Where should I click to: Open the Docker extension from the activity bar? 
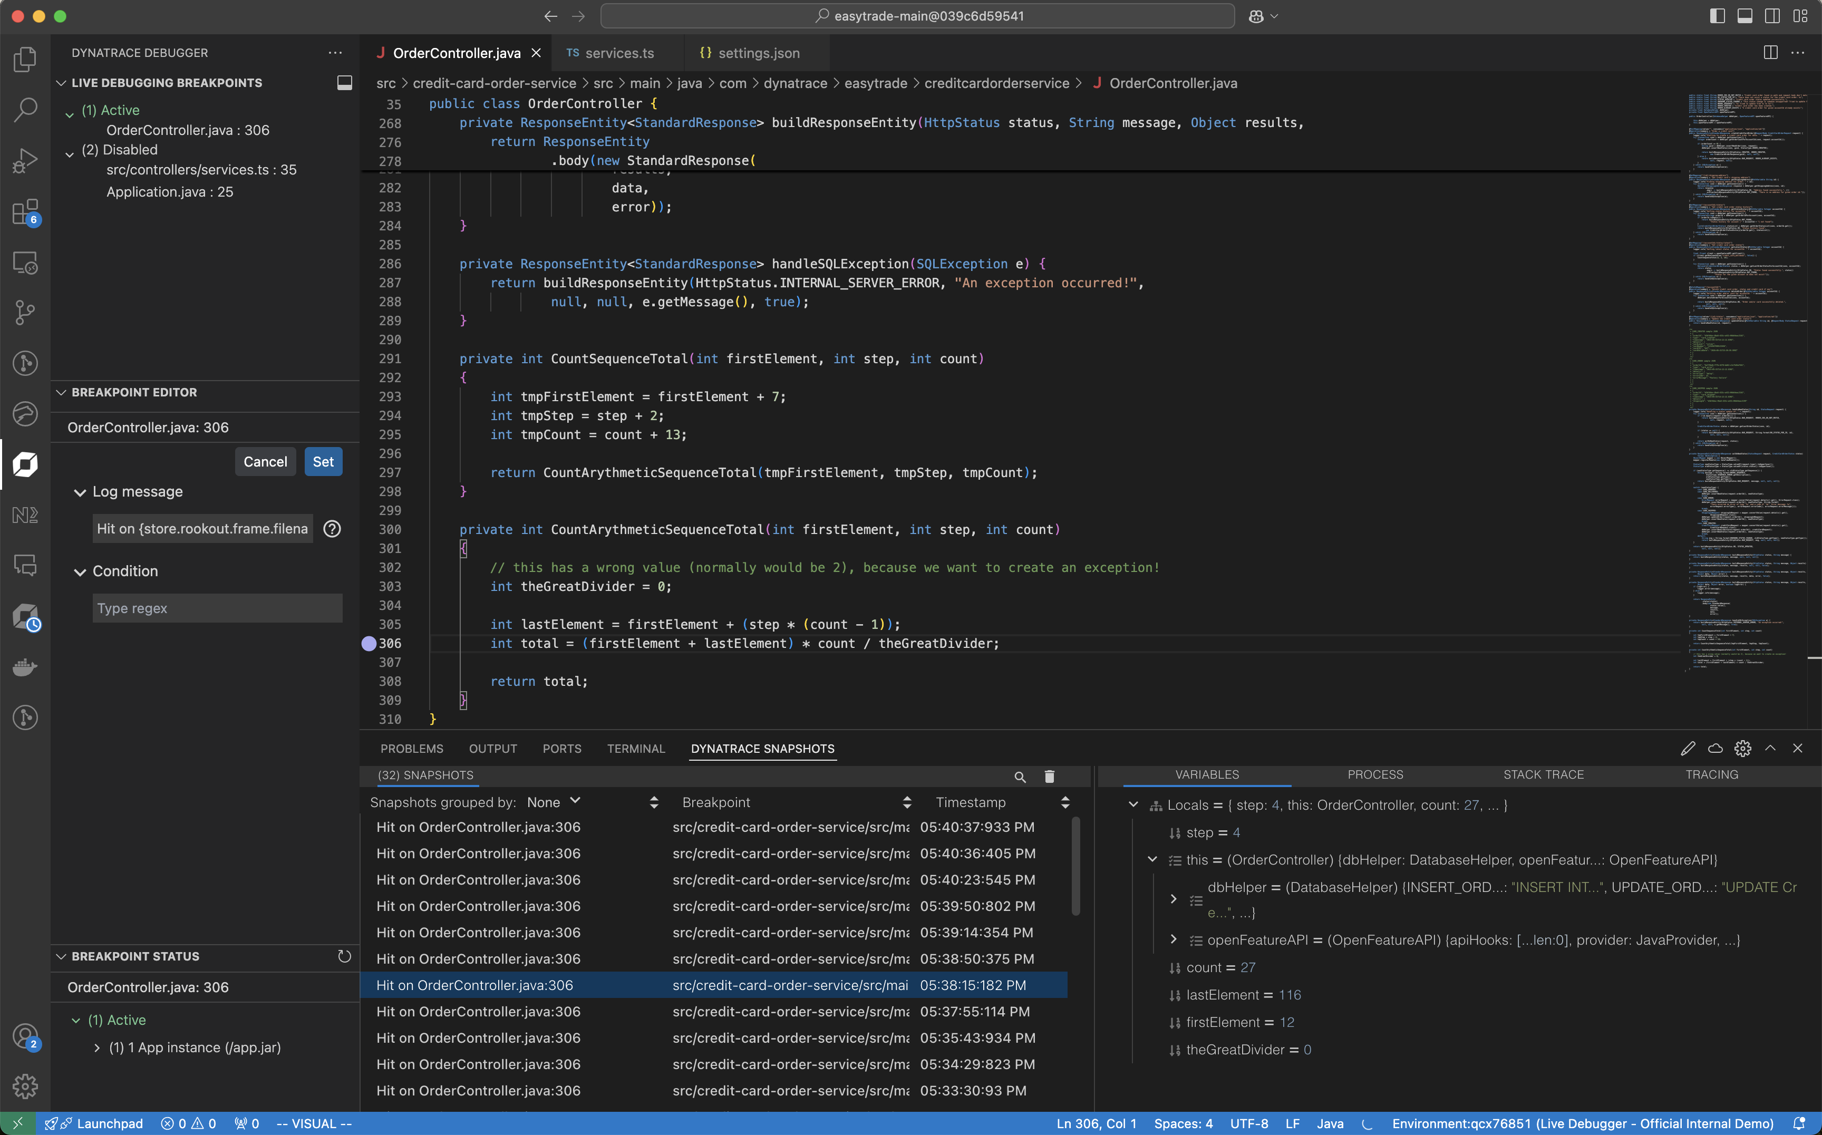click(x=25, y=666)
